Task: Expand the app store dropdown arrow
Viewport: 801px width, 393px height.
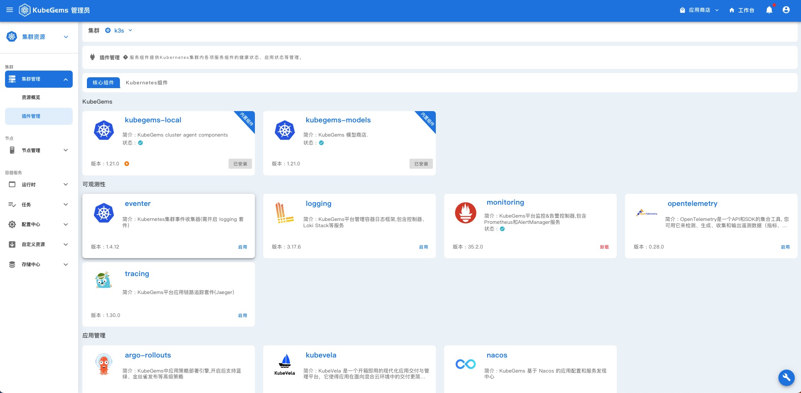Action: [x=717, y=10]
